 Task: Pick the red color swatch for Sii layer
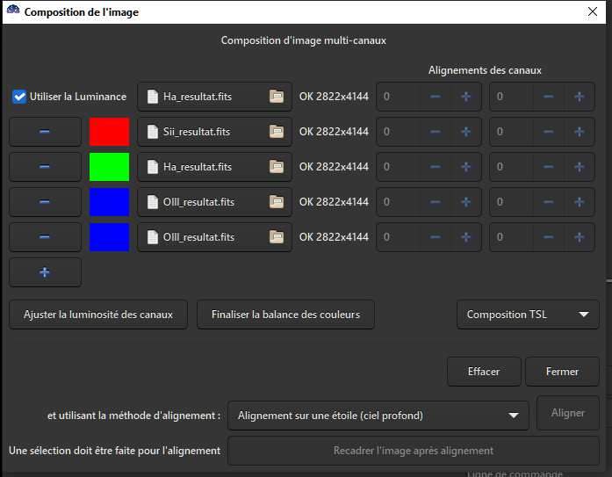click(x=109, y=132)
